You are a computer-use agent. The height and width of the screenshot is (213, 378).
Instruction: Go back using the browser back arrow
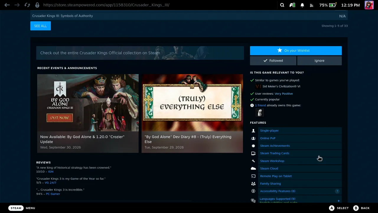tap(7, 5)
